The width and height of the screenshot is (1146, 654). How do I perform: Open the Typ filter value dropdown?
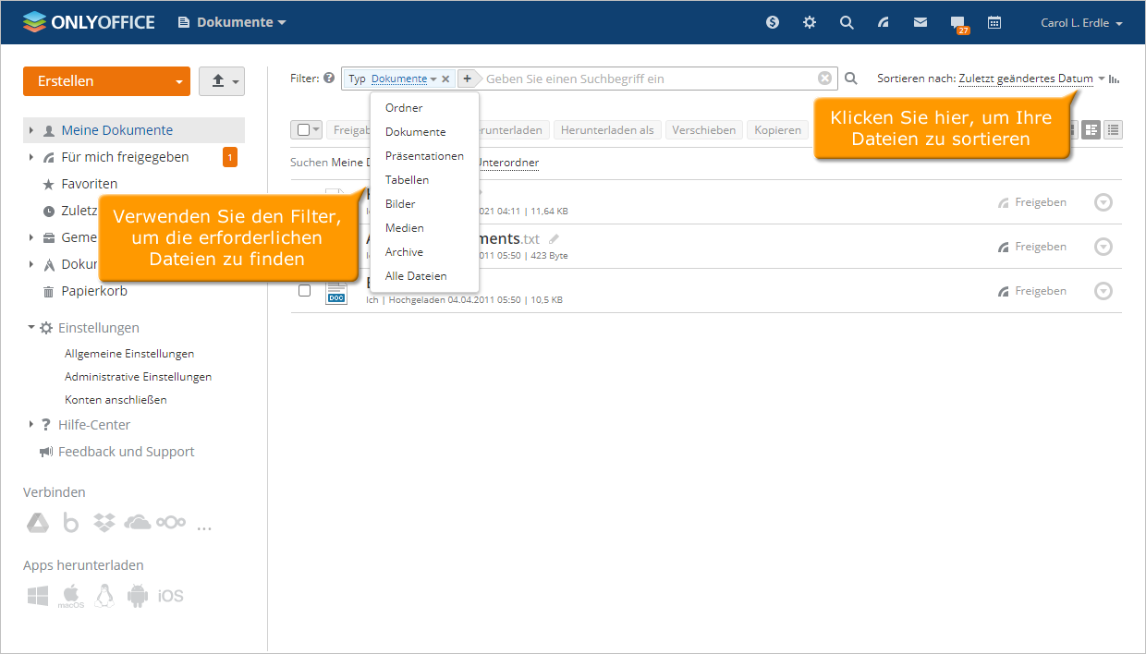404,79
